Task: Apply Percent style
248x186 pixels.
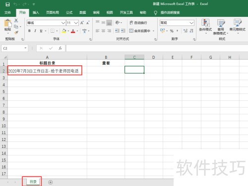Action: (172, 31)
